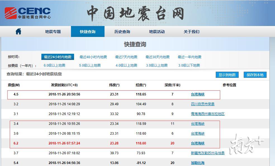
Task: Click the 青海海西州唐古拉地区 location link
Action: (x=208, y=114)
